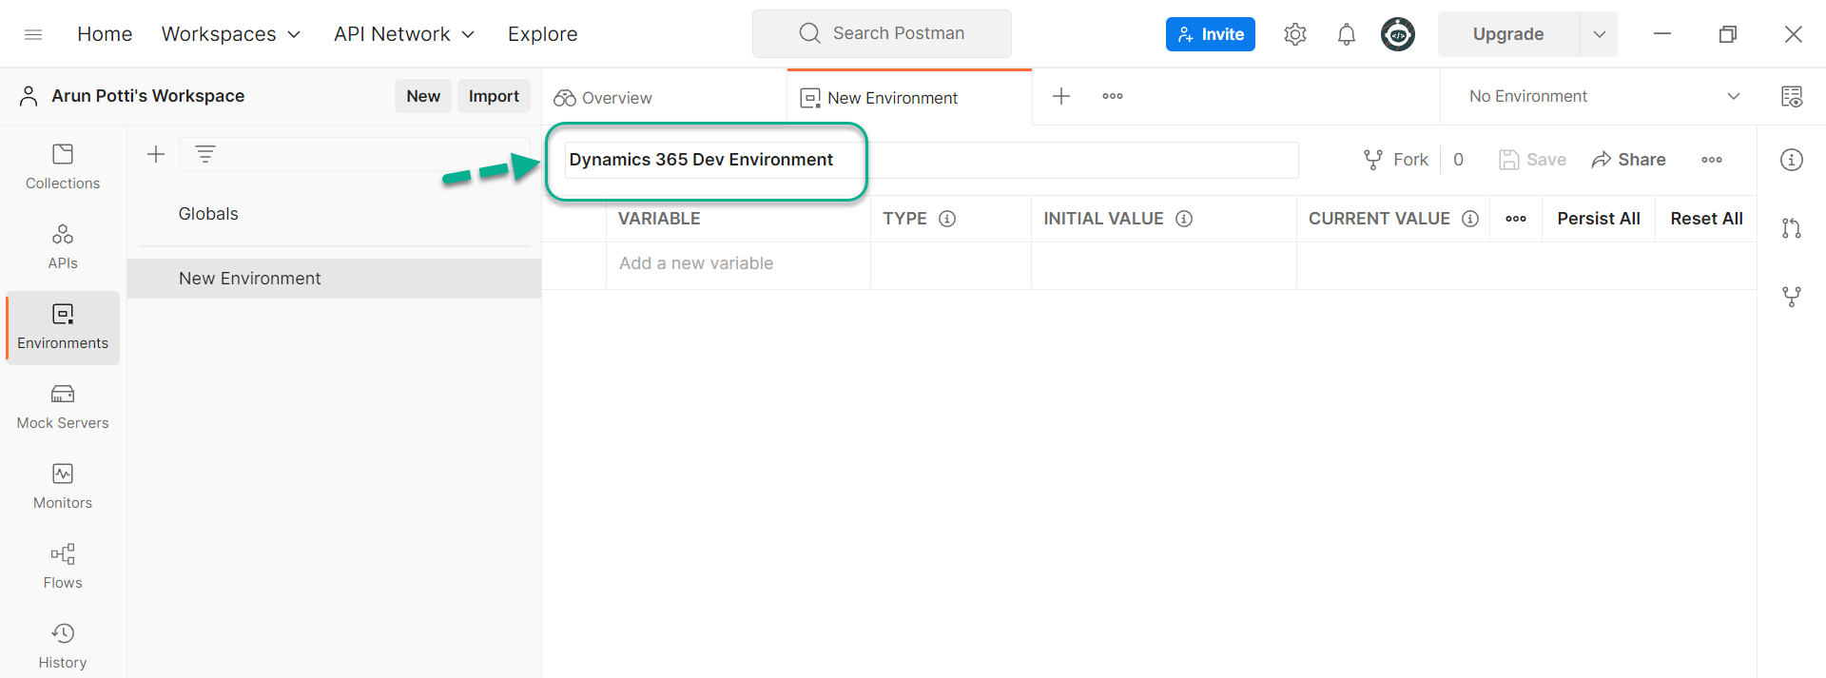1826x678 pixels.
Task: Save the environment
Action: pyautogui.click(x=1532, y=160)
